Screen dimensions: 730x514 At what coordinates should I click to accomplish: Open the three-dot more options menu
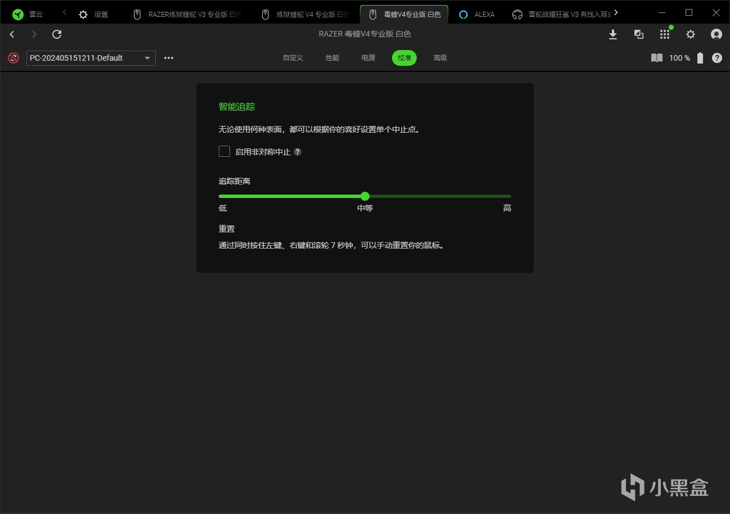[x=169, y=58]
